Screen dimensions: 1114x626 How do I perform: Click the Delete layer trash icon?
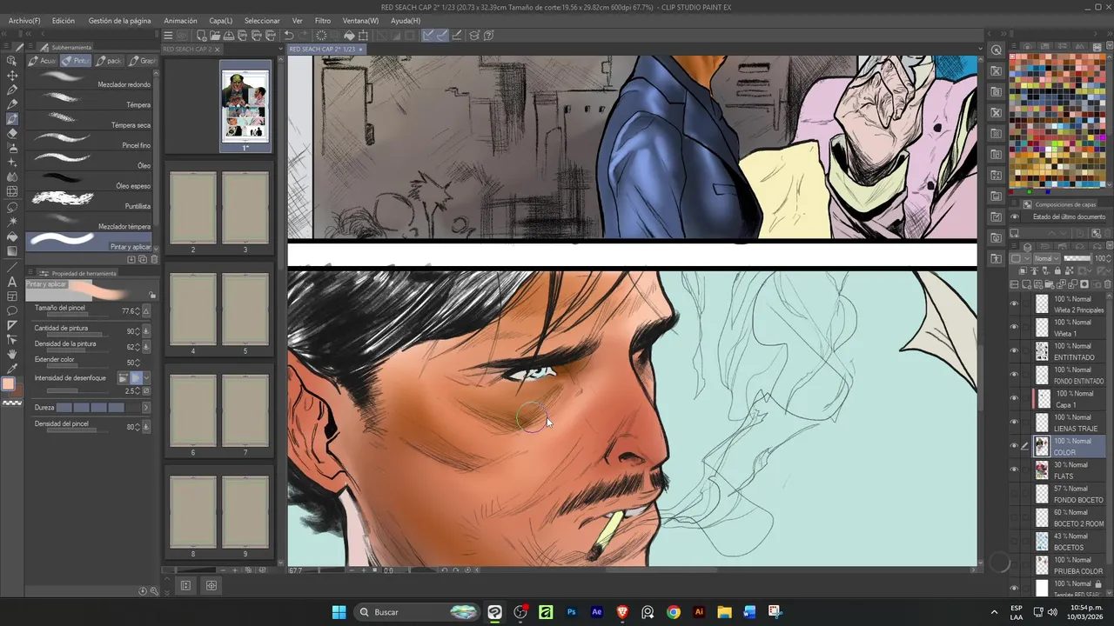coord(1108,284)
